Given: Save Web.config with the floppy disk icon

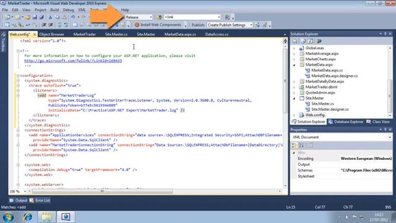Looking at the screenshot, I should tap(35, 17).
